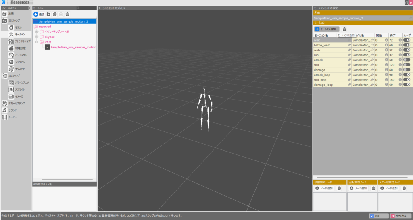Expand the Skybox folder in tree
The height and width of the screenshot is (220, 413).
tap(37, 37)
